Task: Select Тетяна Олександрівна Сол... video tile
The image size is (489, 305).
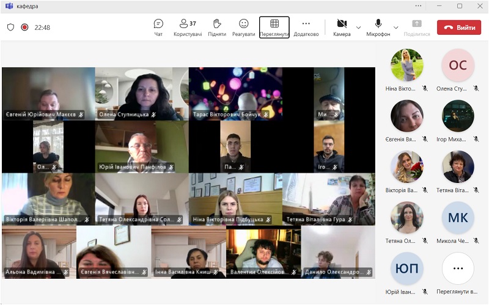Action: (x=142, y=199)
